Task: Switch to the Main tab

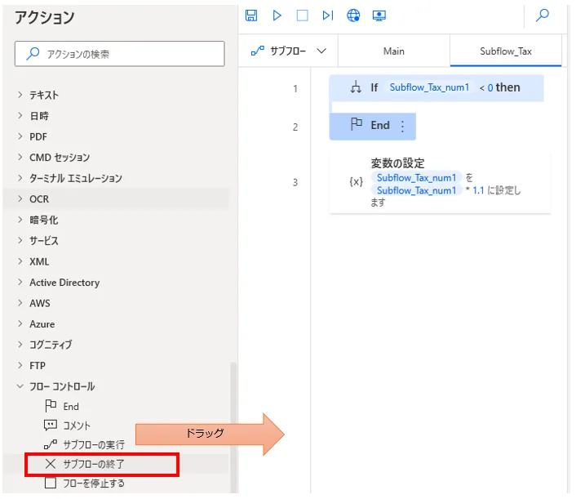Action: tap(393, 51)
